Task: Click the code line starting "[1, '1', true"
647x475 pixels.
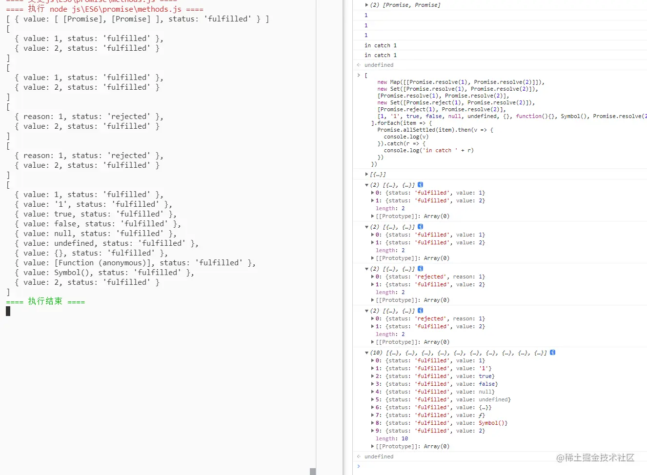Action: pyautogui.click(x=512, y=116)
